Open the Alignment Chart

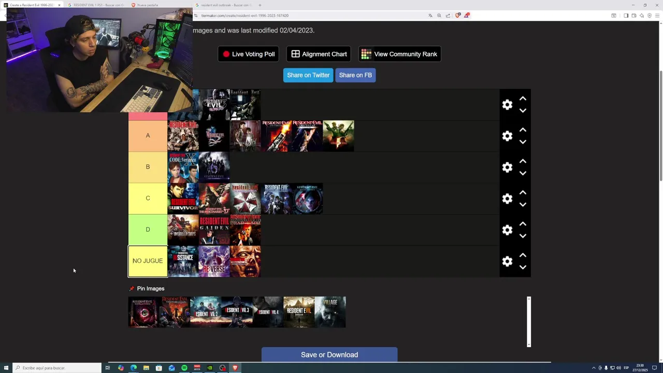pyautogui.click(x=319, y=54)
